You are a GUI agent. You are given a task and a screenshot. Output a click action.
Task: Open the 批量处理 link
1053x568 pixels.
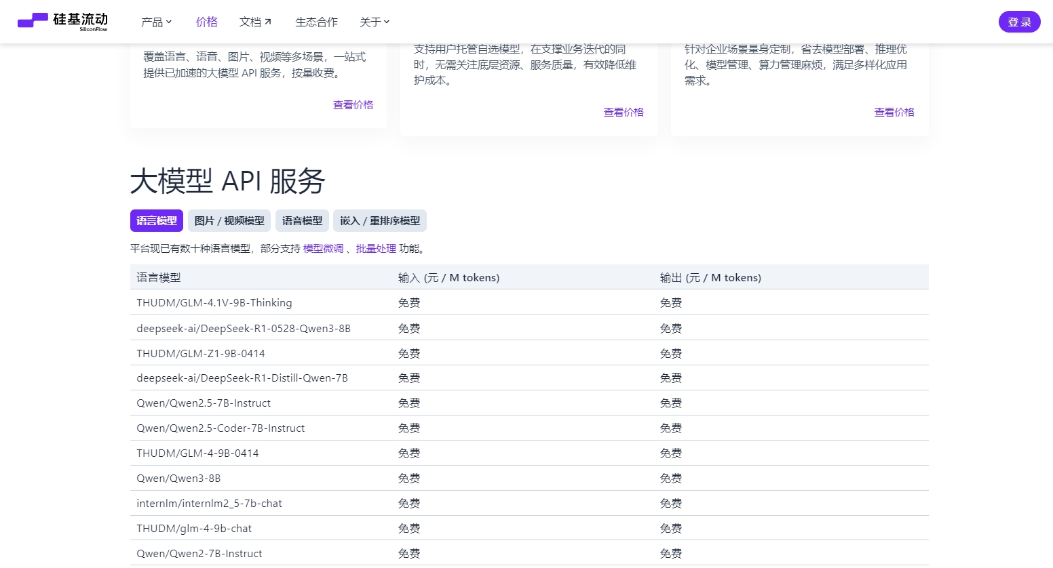376,249
